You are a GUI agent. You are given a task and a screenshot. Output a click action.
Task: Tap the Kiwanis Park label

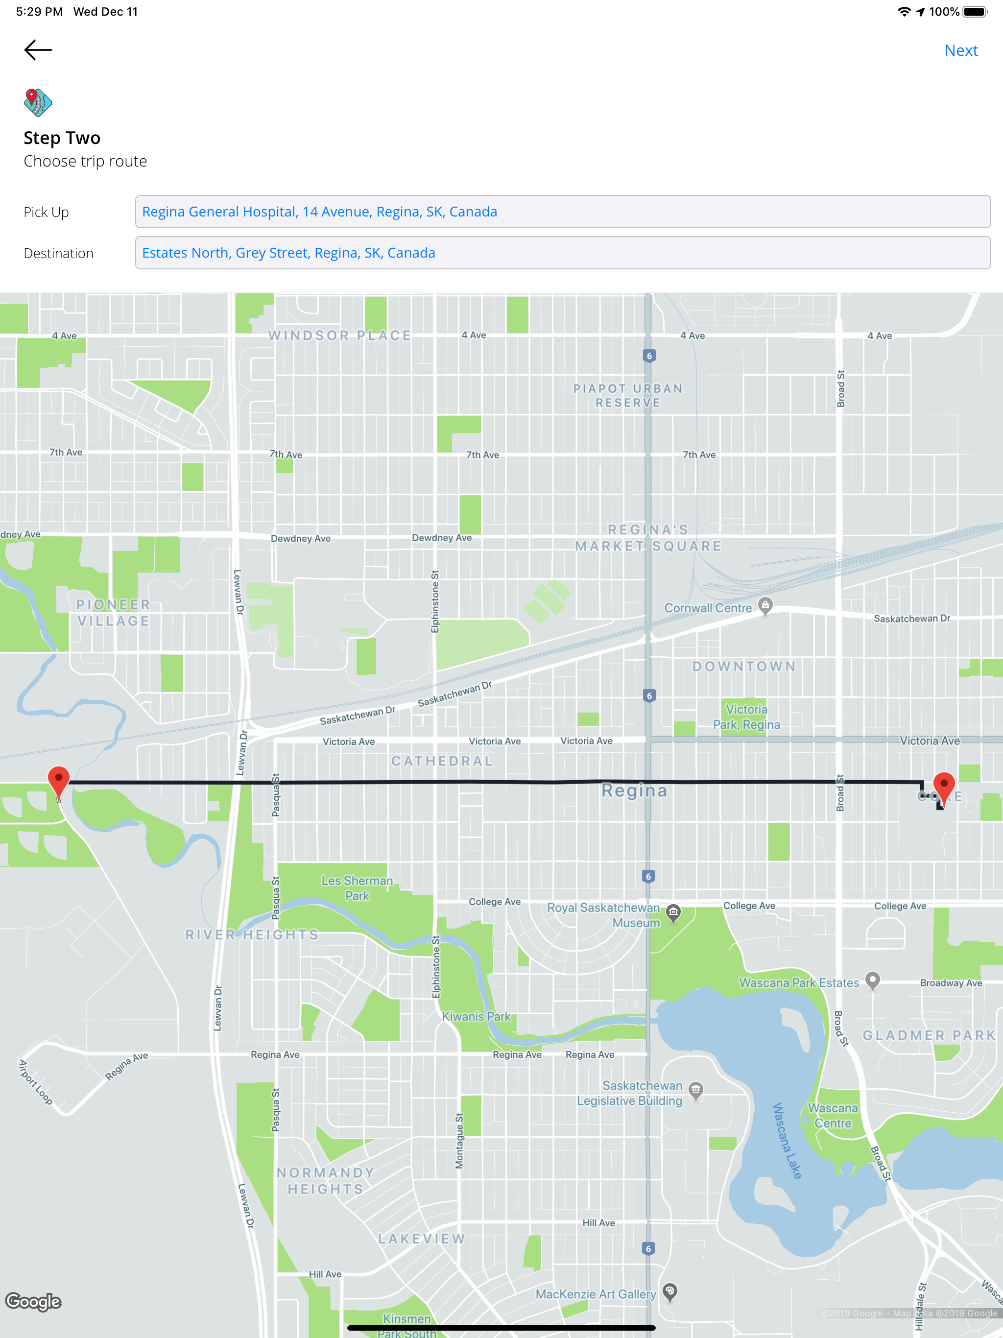[477, 1016]
